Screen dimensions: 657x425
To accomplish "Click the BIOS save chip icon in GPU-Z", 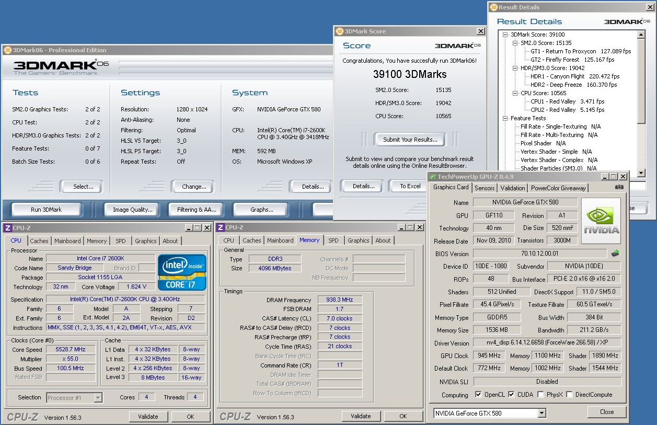I will tap(616, 254).
